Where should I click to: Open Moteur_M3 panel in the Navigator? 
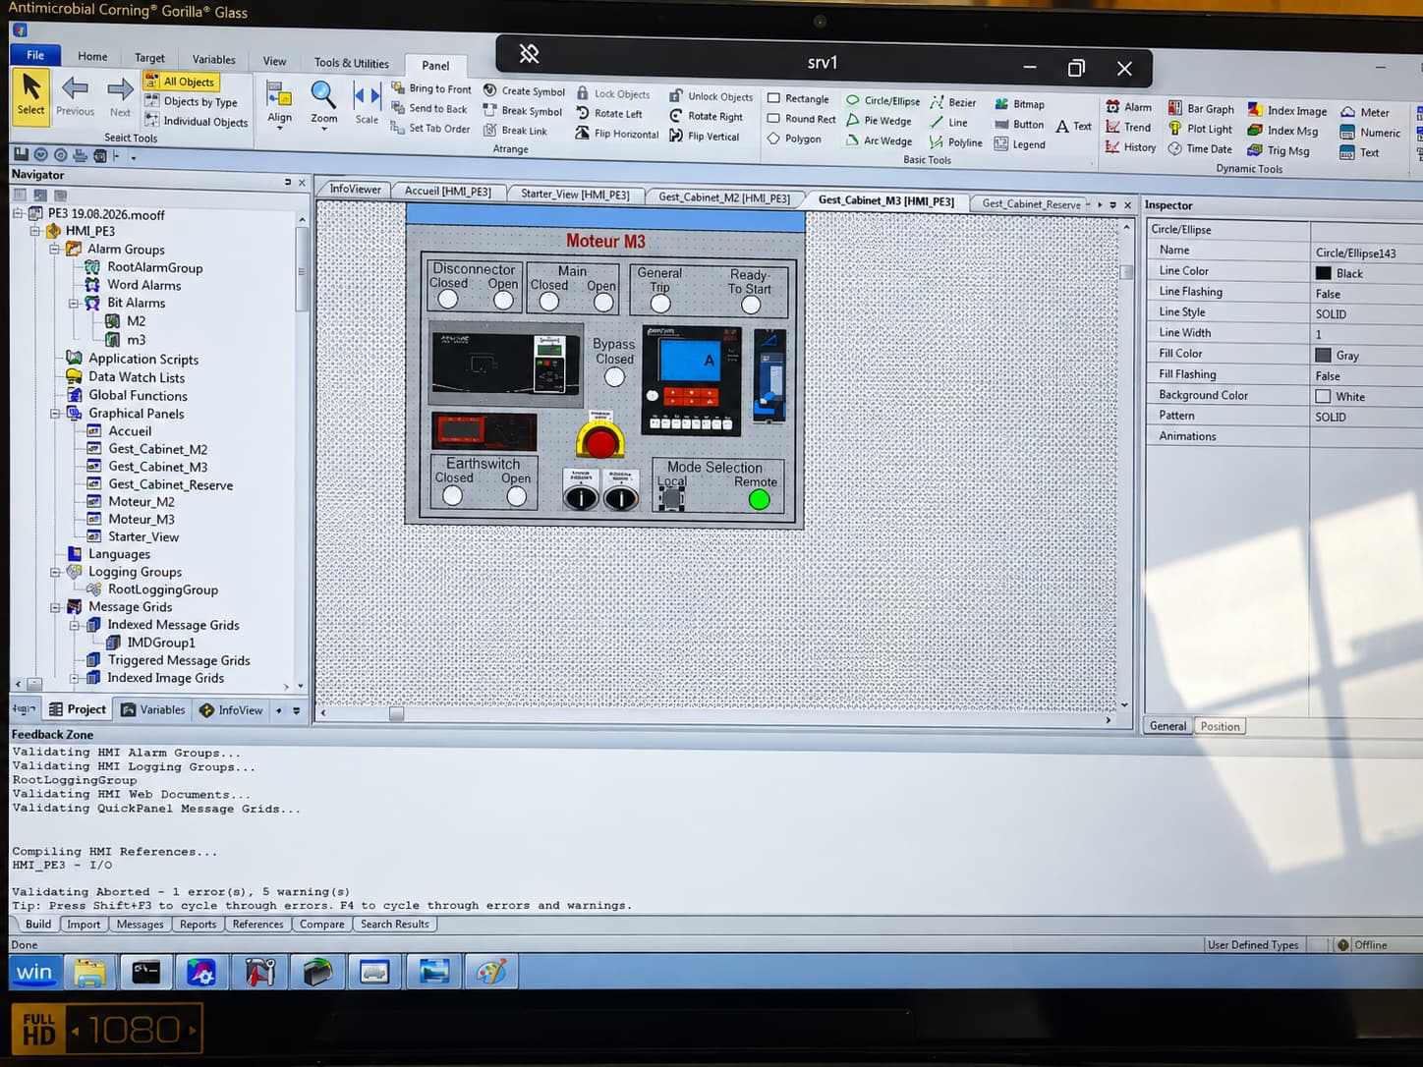pos(142,519)
